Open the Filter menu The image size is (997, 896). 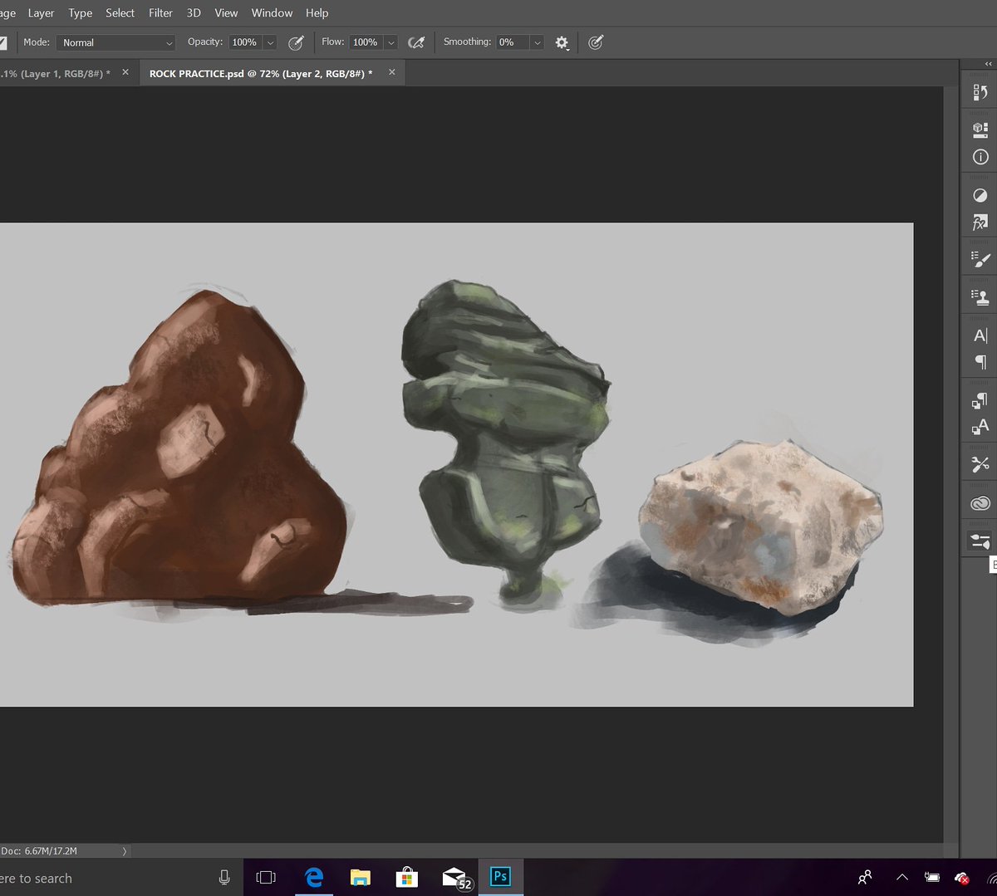(x=160, y=13)
